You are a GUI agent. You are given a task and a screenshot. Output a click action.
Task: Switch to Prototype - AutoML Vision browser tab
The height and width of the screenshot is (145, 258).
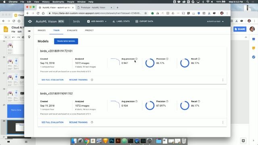click(93, 8)
